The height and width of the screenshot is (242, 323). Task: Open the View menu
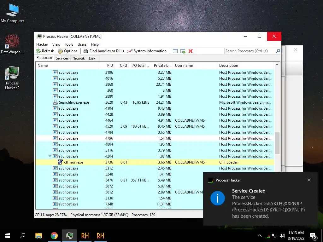[56, 44]
